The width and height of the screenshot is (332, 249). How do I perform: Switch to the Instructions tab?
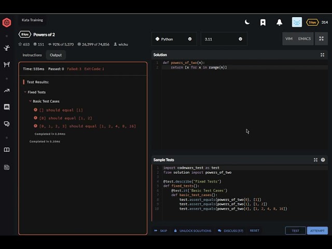coord(32,55)
